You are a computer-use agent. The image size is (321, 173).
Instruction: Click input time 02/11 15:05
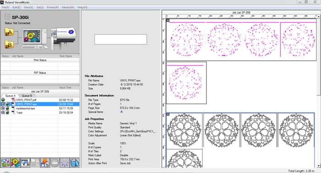click(66, 108)
